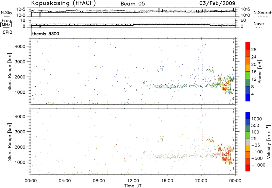Click the 28 dB power tick label
Image resolution: width=272 pixels, height=188 pixels.
254,50
